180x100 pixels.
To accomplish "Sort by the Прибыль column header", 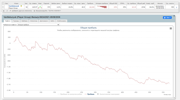I will click(x=90, y=3).
